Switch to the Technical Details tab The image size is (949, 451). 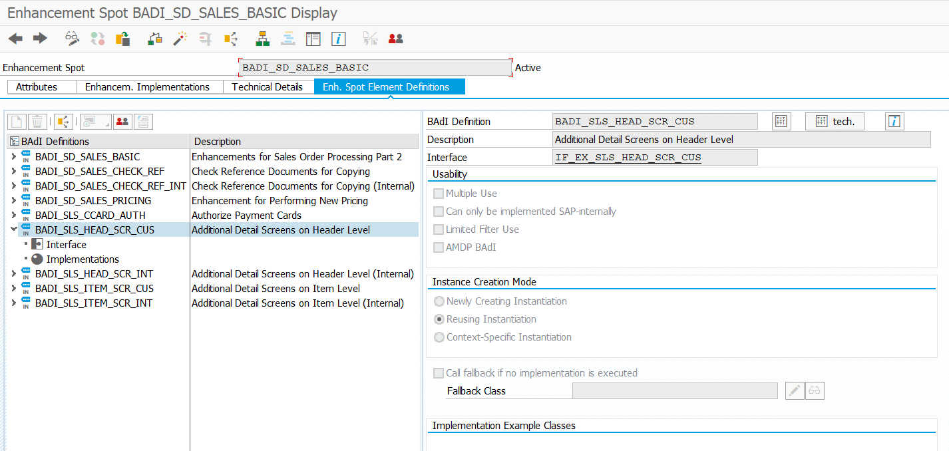pyautogui.click(x=268, y=87)
